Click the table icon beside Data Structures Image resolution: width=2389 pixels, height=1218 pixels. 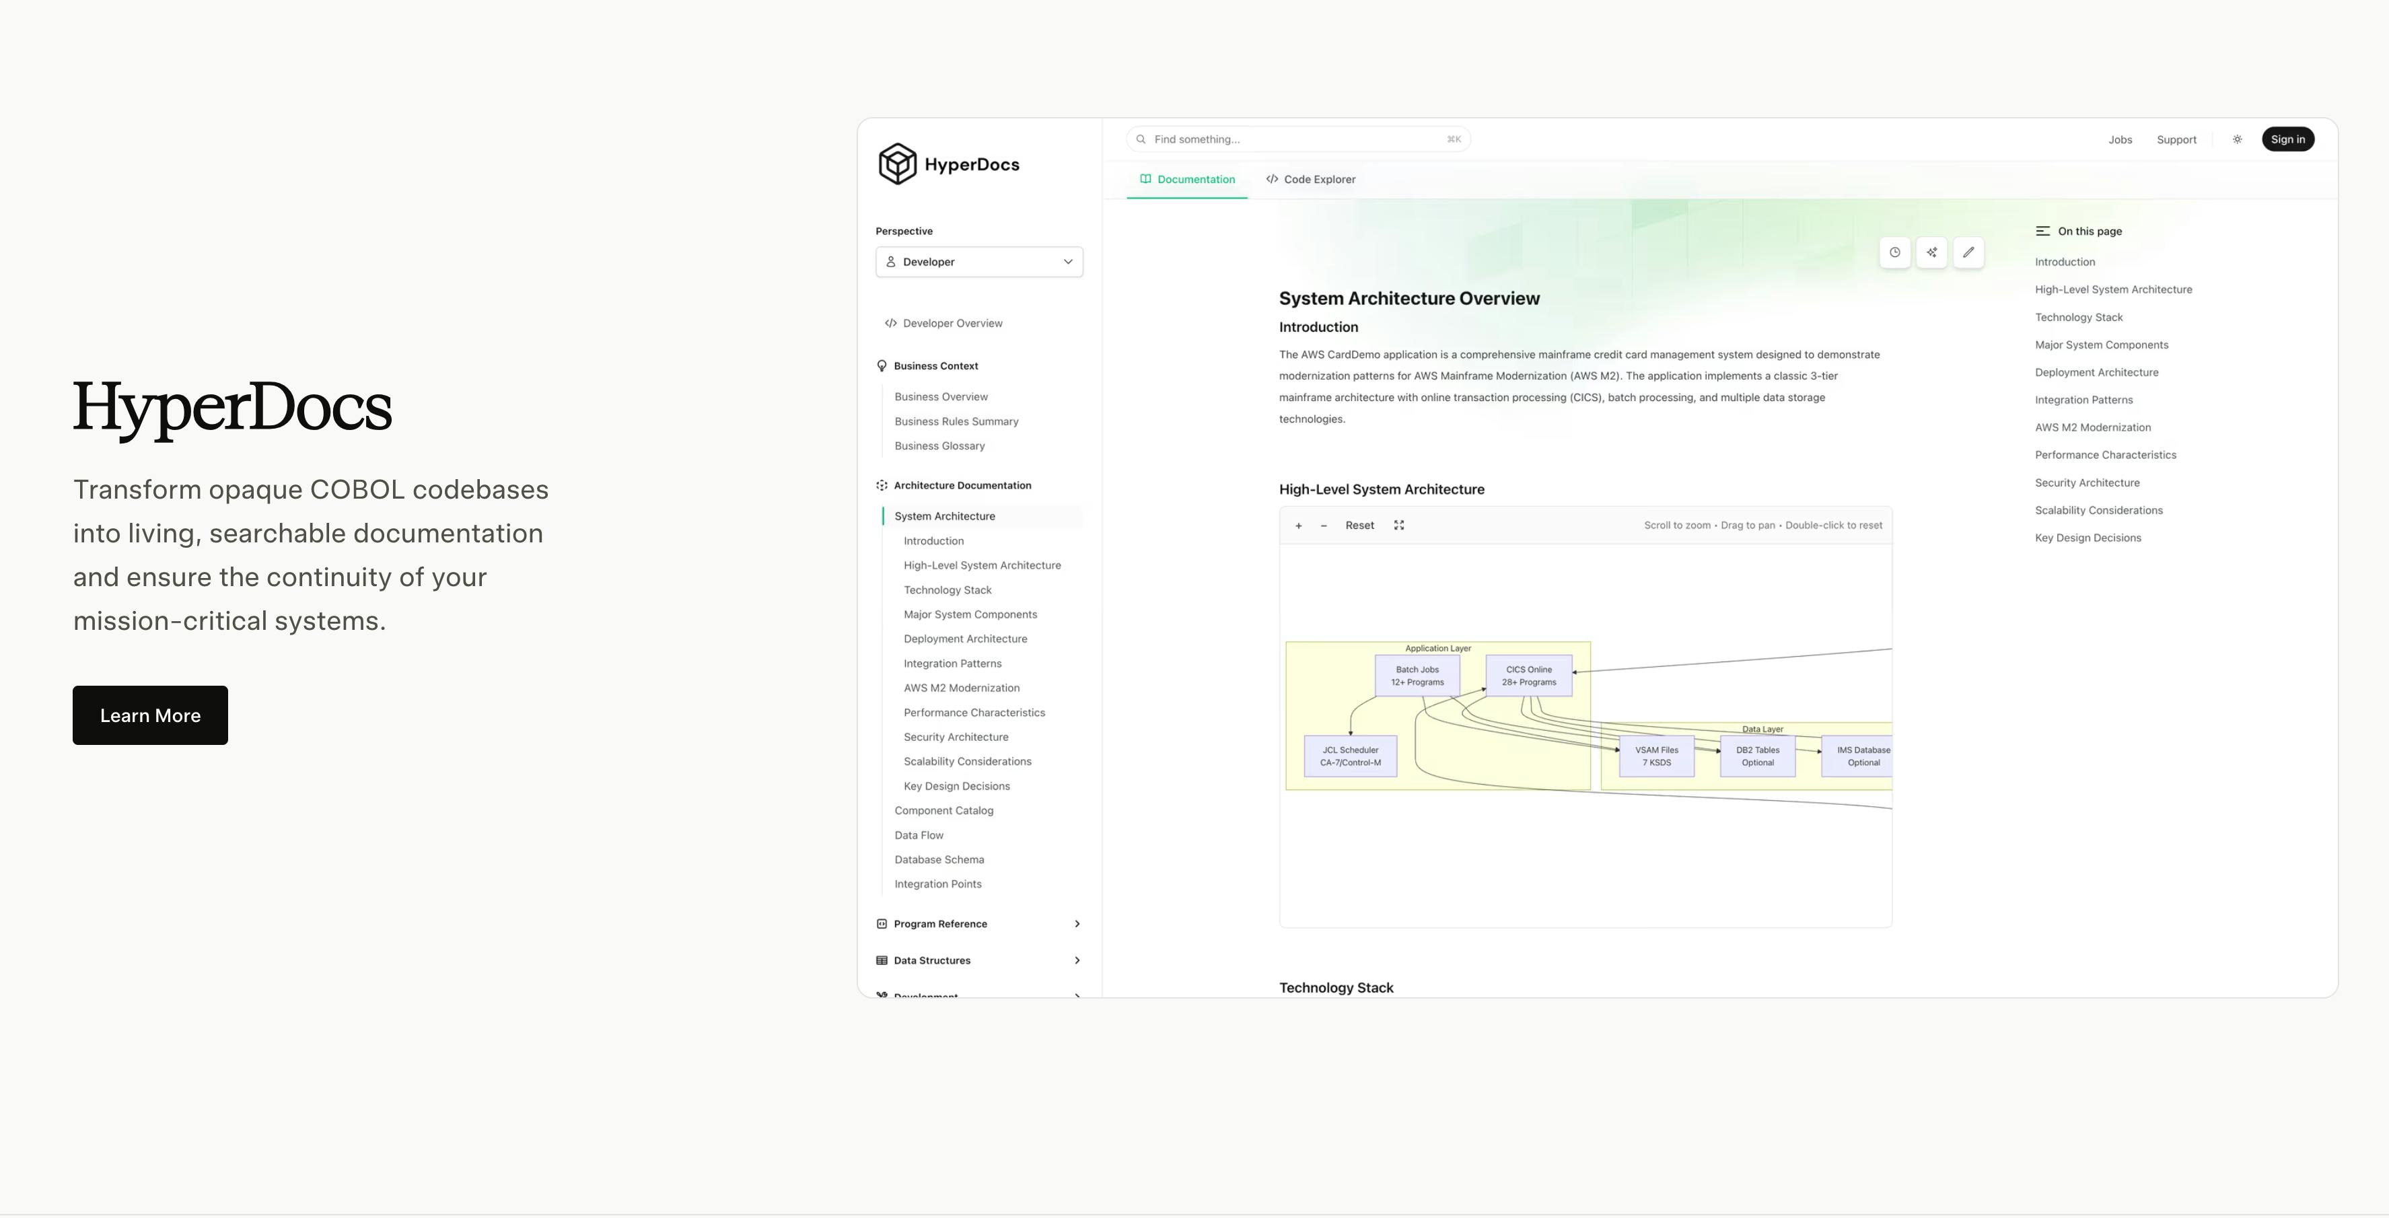click(881, 961)
